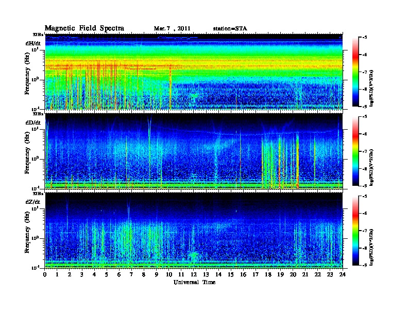Click the "Universal Time" axis title

tap(194, 282)
